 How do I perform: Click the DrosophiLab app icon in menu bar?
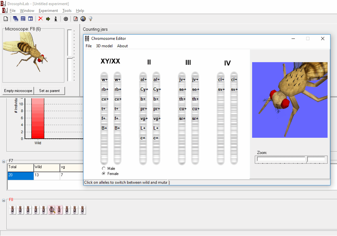pos(4,10)
